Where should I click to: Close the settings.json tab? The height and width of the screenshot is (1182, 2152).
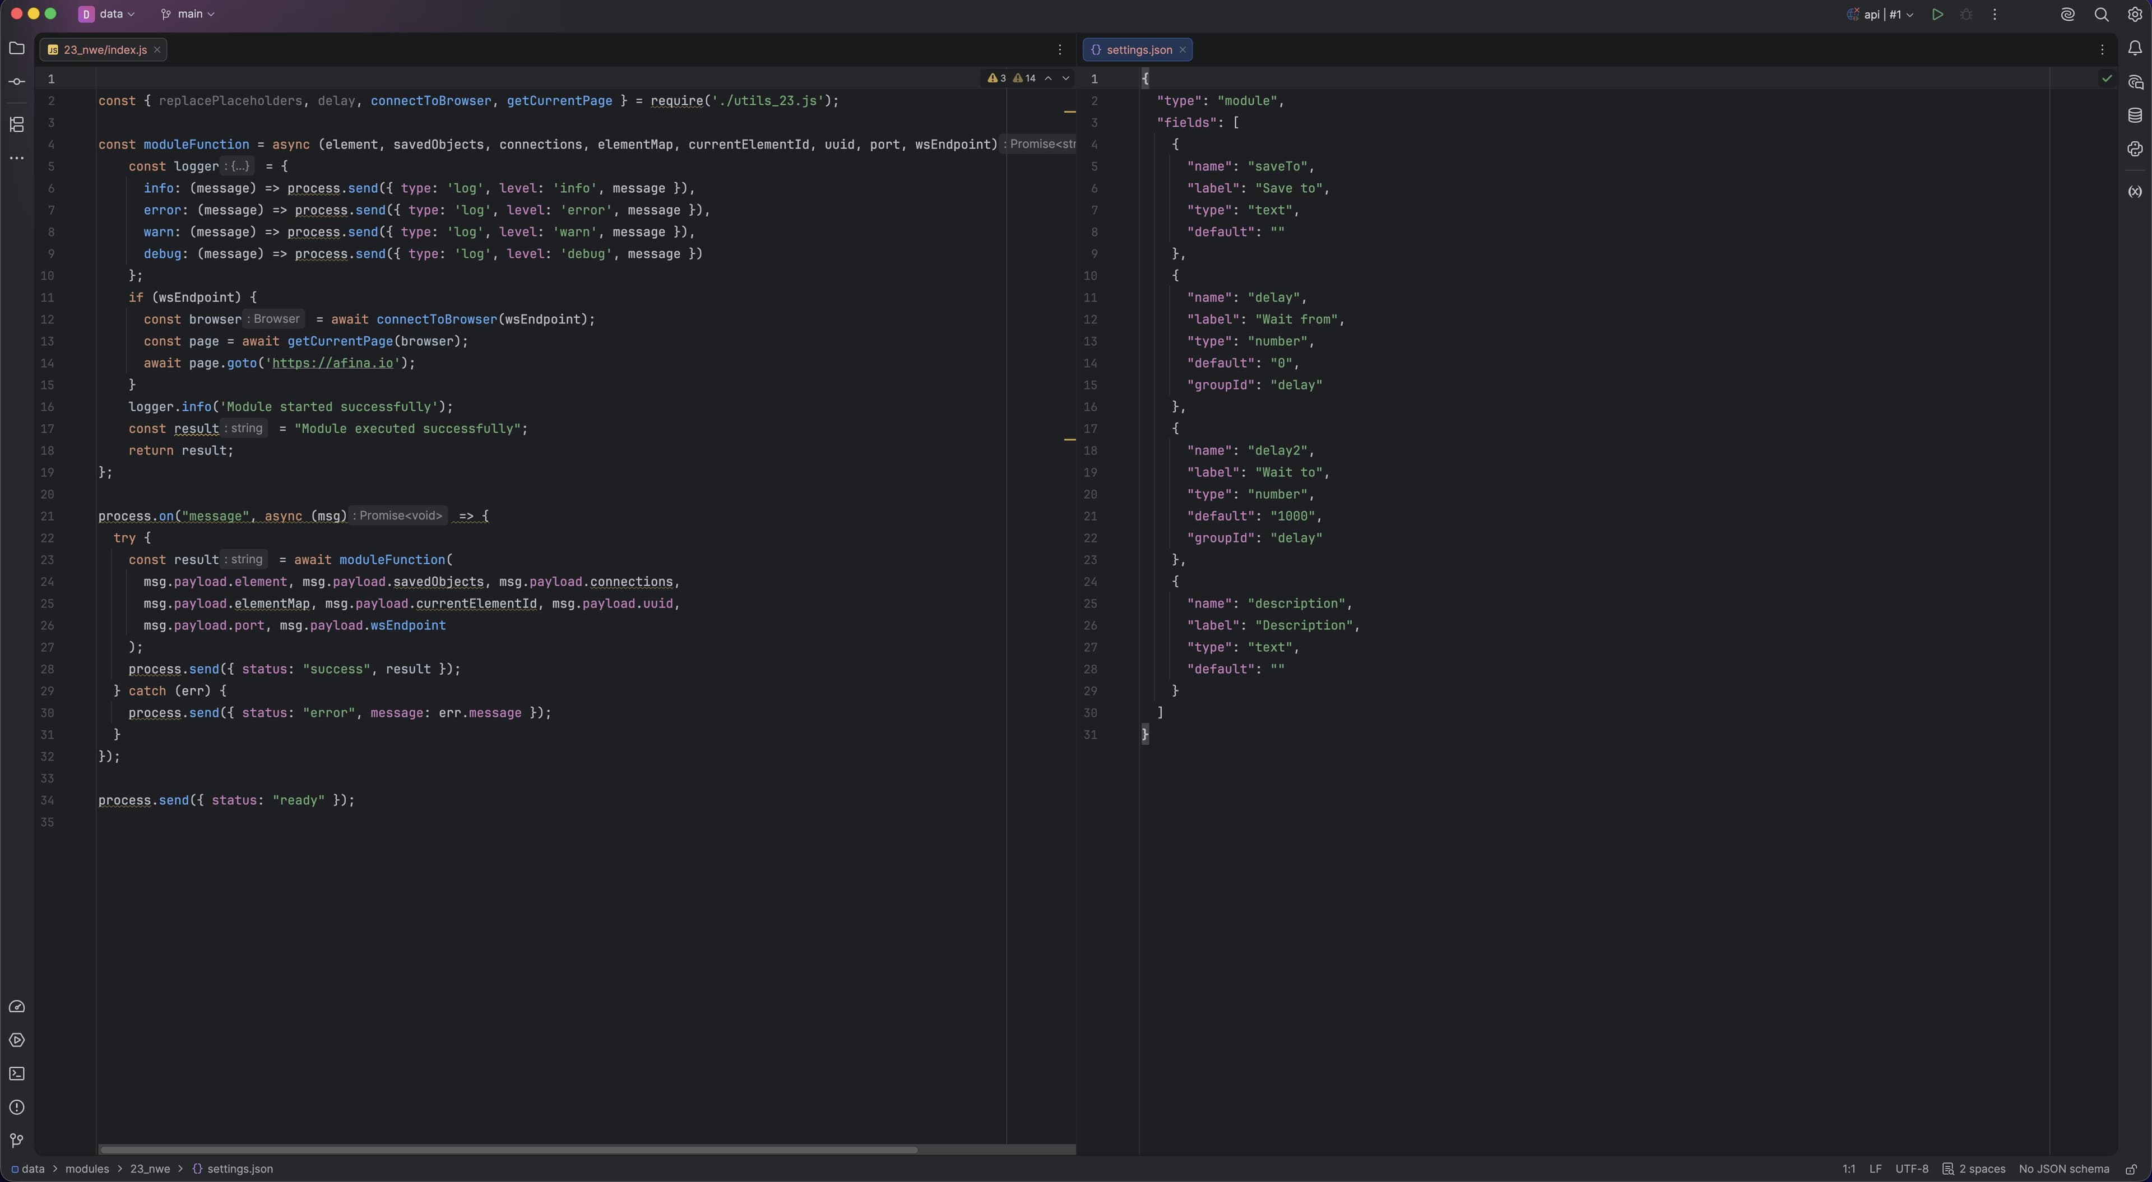point(1182,50)
